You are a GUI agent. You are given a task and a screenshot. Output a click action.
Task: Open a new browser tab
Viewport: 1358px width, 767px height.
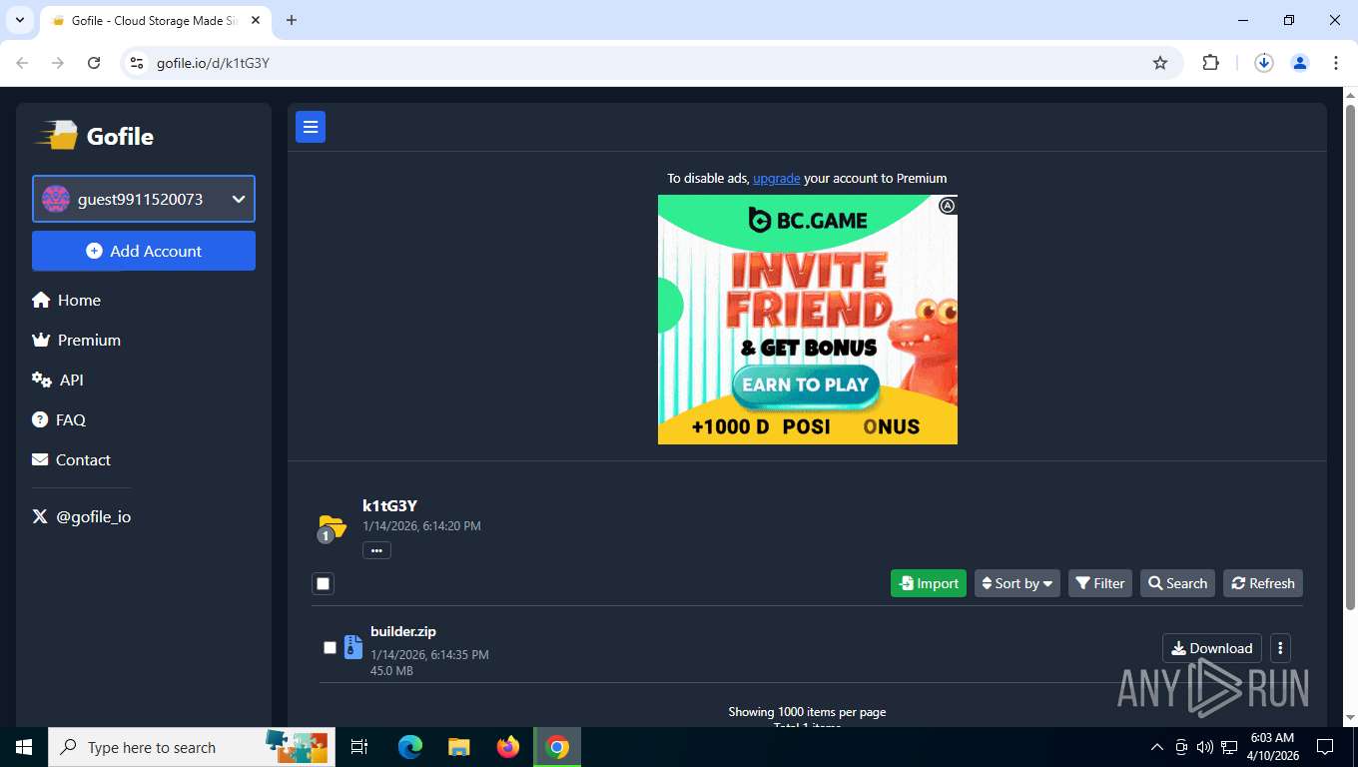[292, 20]
